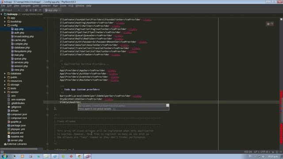283x159 pixels.
Task: Click the inspection profile icon in status bar
Action: (x=277, y=152)
